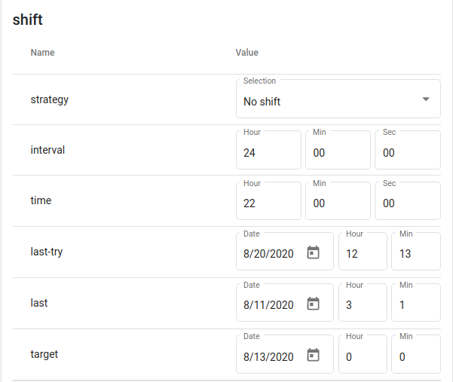The height and width of the screenshot is (382, 453).
Task: Open calendar picker for target date
Action: (313, 355)
